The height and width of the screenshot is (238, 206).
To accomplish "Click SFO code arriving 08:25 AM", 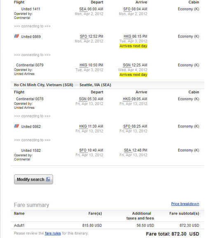I will point(127,126).
